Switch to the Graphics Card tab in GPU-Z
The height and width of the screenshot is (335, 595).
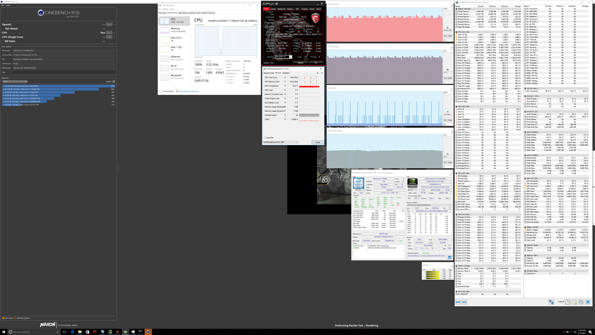click(x=268, y=73)
